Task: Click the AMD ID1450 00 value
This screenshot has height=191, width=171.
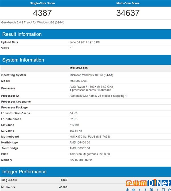Action: click(x=80, y=142)
